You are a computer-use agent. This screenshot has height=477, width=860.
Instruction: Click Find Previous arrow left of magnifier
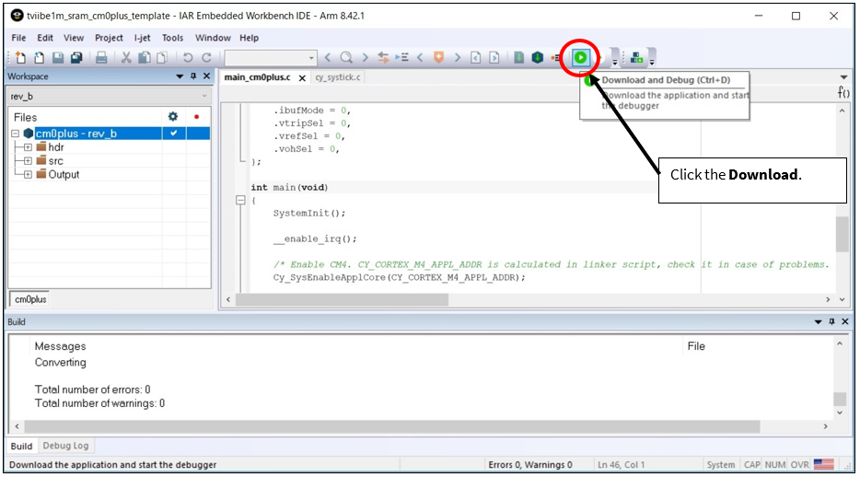[x=328, y=58]
